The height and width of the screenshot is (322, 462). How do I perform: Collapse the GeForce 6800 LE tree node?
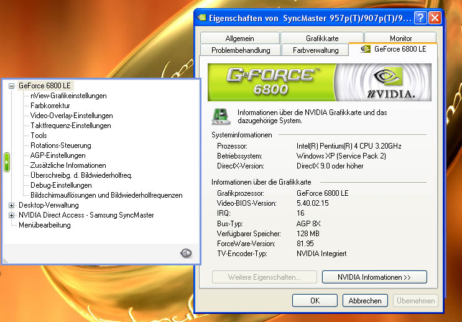tap(11, 86)
